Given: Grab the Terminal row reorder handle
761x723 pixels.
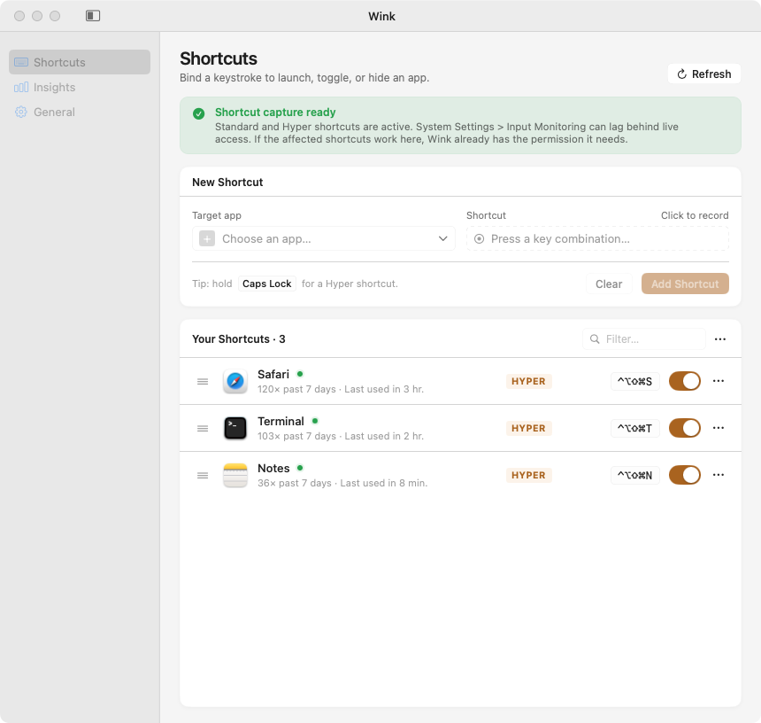Looking at the screenshot, I should tap(203, 429).
